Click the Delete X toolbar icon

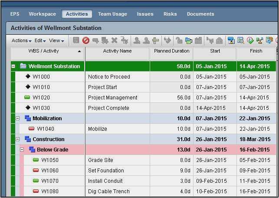pos(115,41)
